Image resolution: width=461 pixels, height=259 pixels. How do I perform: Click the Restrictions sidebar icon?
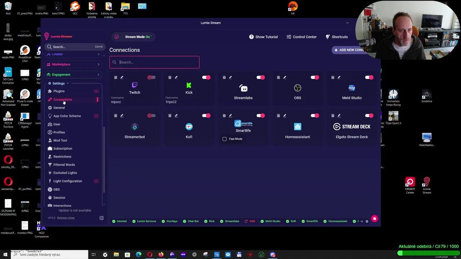click(x=50, y=157)
